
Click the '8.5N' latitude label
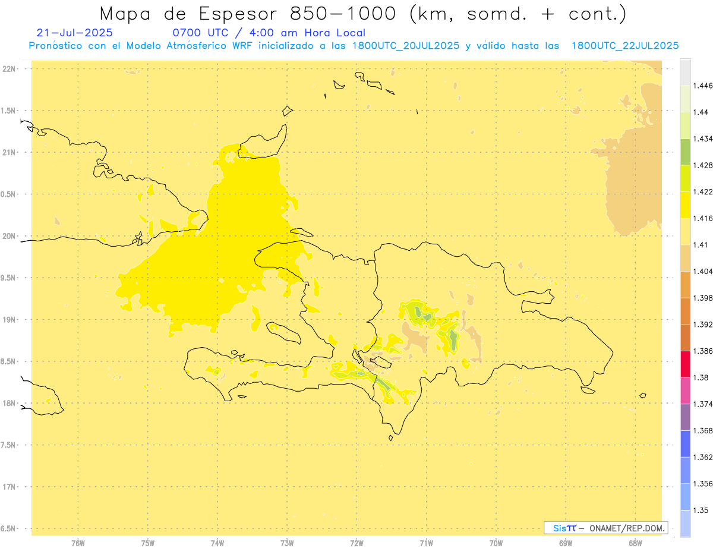point(9,362)
